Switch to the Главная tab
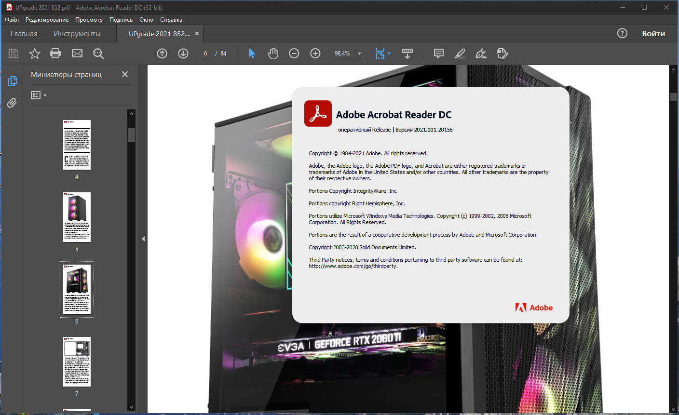 coord(24,34)
